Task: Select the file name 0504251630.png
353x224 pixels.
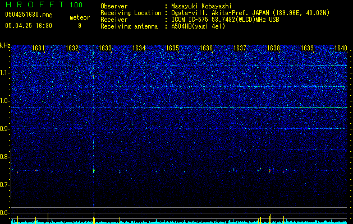Action: [x=29, y=15]
